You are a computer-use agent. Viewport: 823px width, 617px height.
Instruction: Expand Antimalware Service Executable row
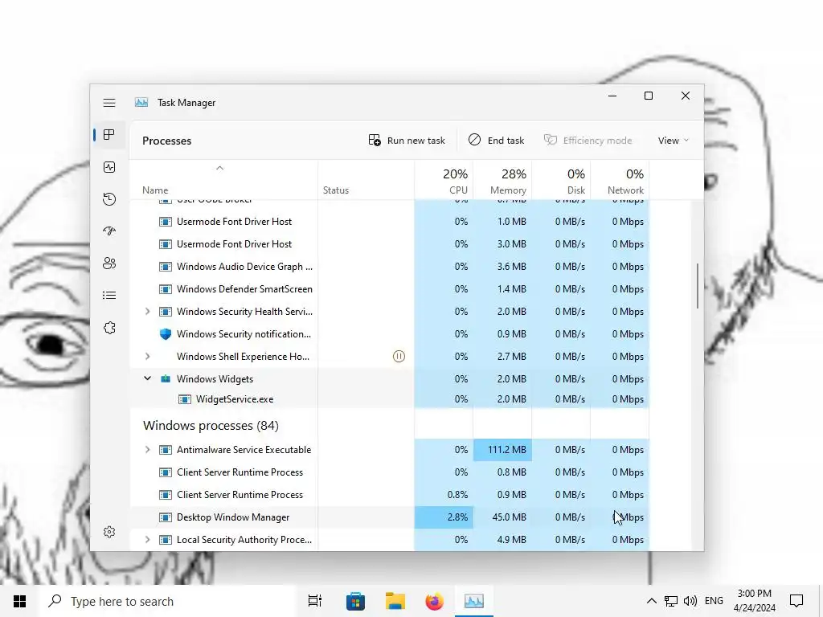(148, 450)
